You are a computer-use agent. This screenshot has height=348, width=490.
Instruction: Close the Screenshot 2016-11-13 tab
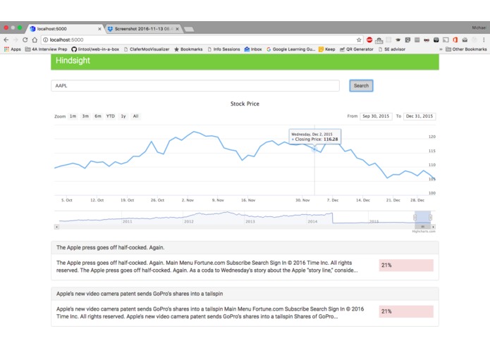(x=177, y=29)
